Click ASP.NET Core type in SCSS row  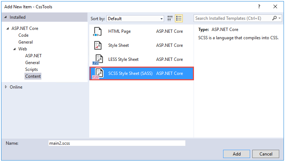click(169, 73)
